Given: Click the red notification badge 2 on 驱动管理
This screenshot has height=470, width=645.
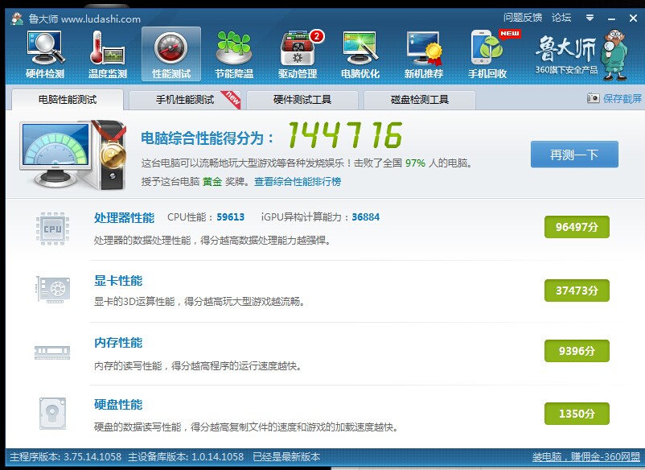Looking at the screenshot, I should [316, 36].
